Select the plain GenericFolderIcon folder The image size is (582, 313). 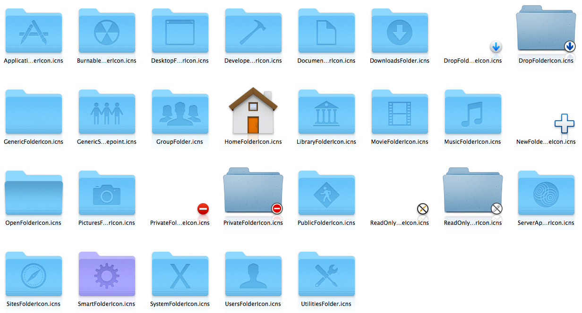pyautogui.click(x=34, y=112)
